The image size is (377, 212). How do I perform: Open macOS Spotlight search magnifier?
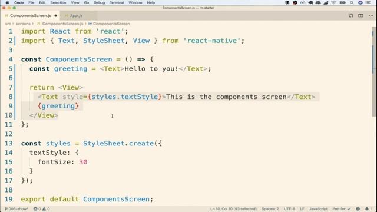click(352, 2)
